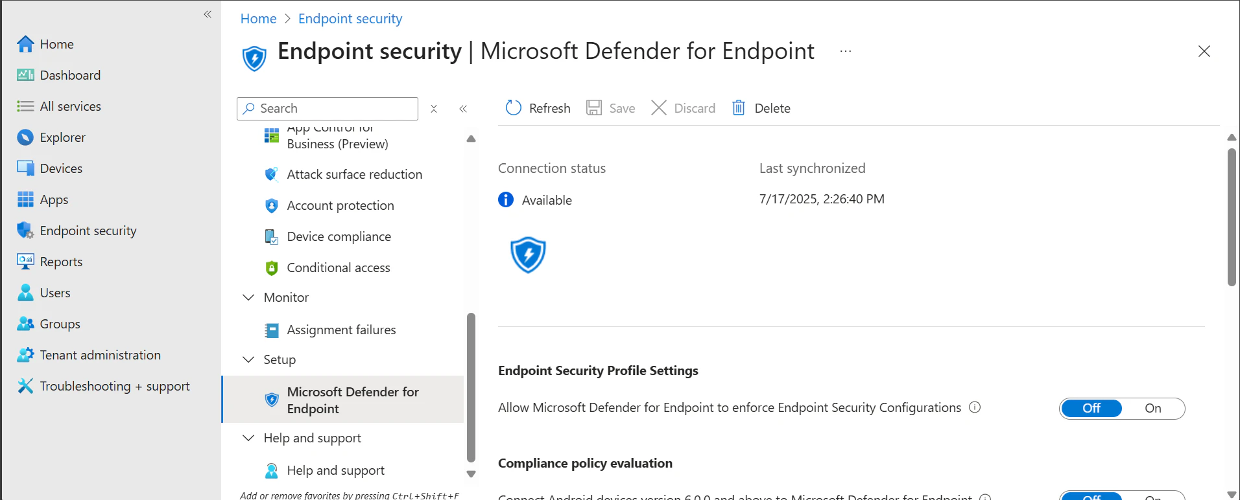Click the main content vertical scrollbar thumb
This screenshot has width=1240, height=500.
(x=1232, y=217)
